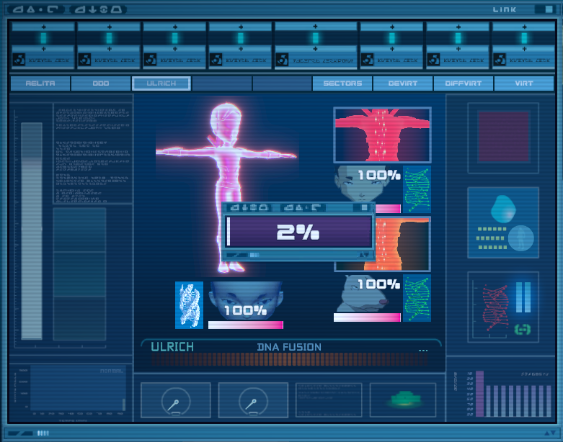Switch to the AELITA tab

pyautogui.click(x=40, y=84)
